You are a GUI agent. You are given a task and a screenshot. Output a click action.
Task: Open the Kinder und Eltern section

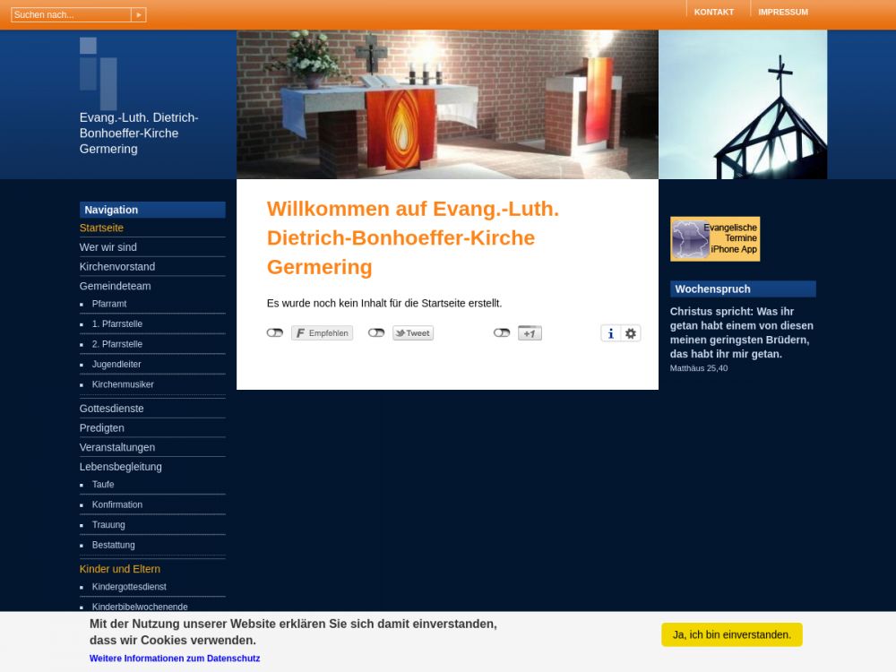click(119, 569)
